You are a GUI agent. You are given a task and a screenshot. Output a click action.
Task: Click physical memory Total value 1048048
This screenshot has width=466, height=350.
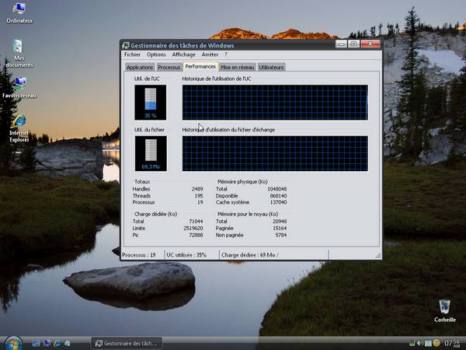277,189
